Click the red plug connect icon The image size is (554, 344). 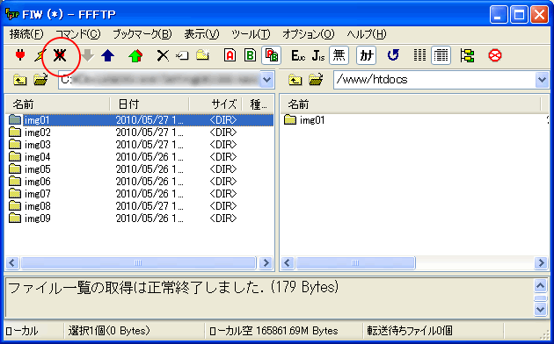pos(20,55)
